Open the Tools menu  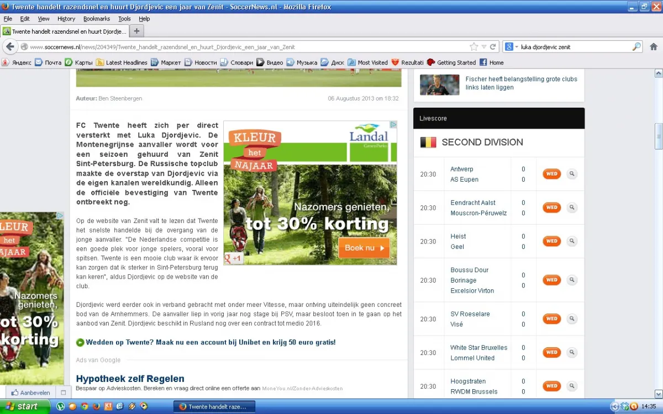coord(124,19)
